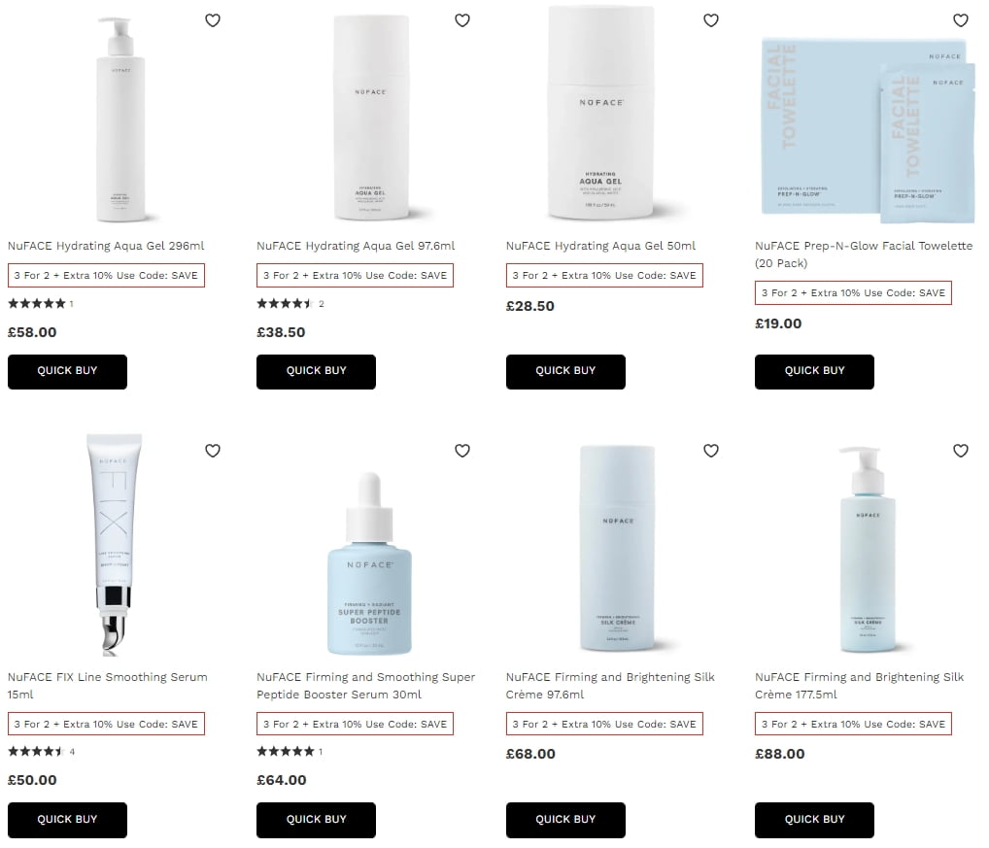
Task: Click wishlist heart for Aqua Gel 50ml
Action: 711,20
